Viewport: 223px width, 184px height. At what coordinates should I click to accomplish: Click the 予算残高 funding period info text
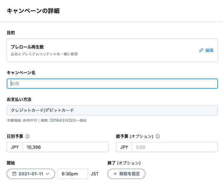47,120
